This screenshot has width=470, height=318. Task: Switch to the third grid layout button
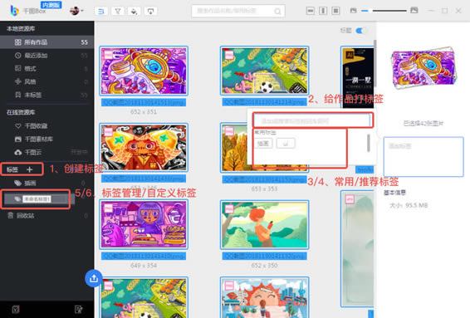point(335,11)
